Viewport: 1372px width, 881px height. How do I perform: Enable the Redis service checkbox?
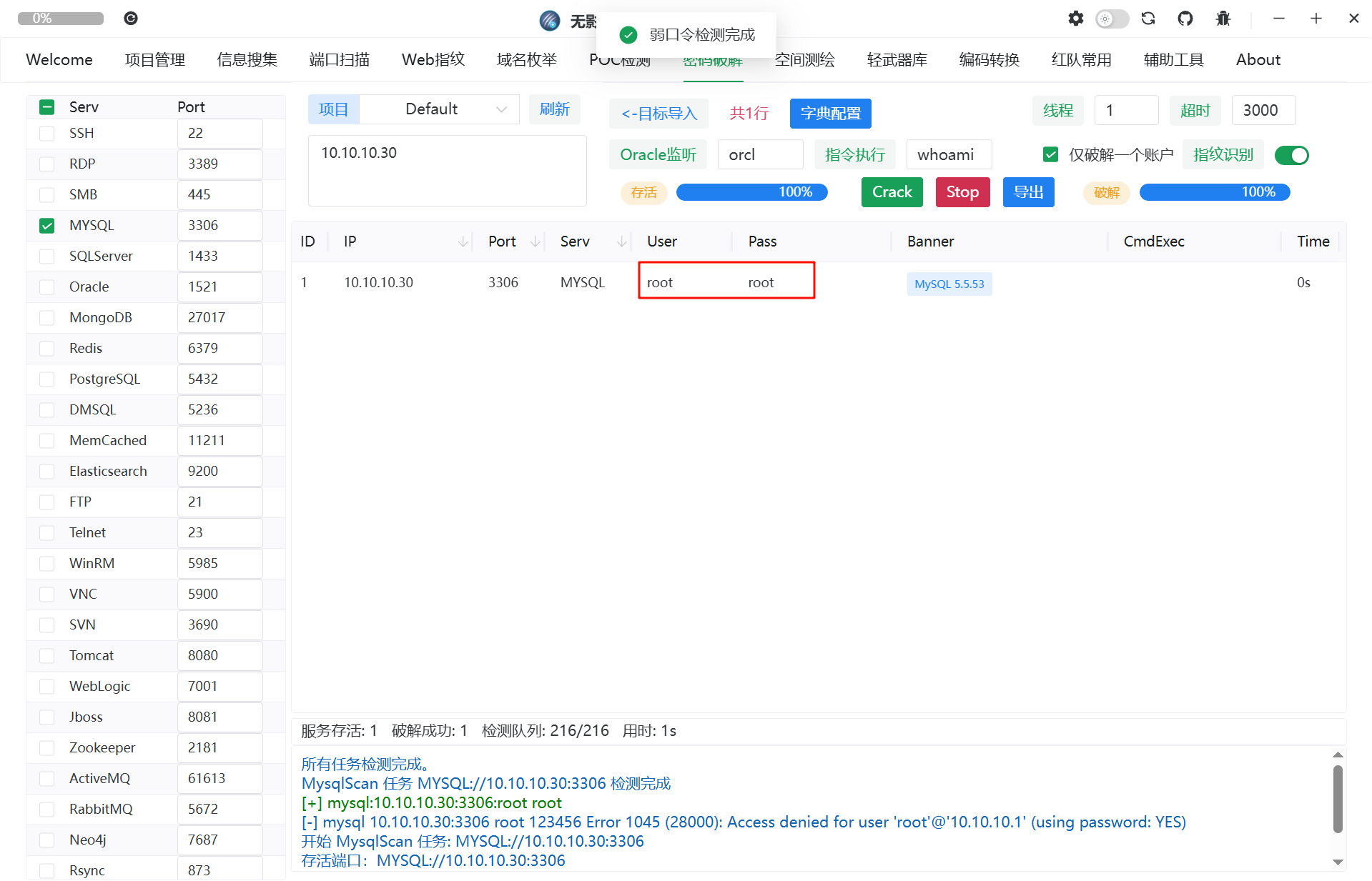coord(47,349)
